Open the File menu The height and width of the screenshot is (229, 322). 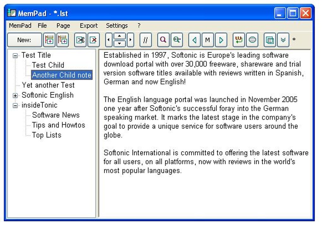42,26
